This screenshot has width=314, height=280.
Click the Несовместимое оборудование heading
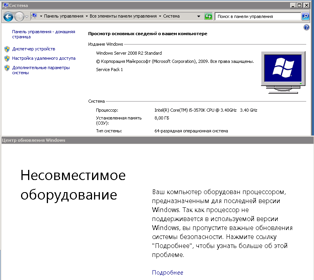point(73,185)
